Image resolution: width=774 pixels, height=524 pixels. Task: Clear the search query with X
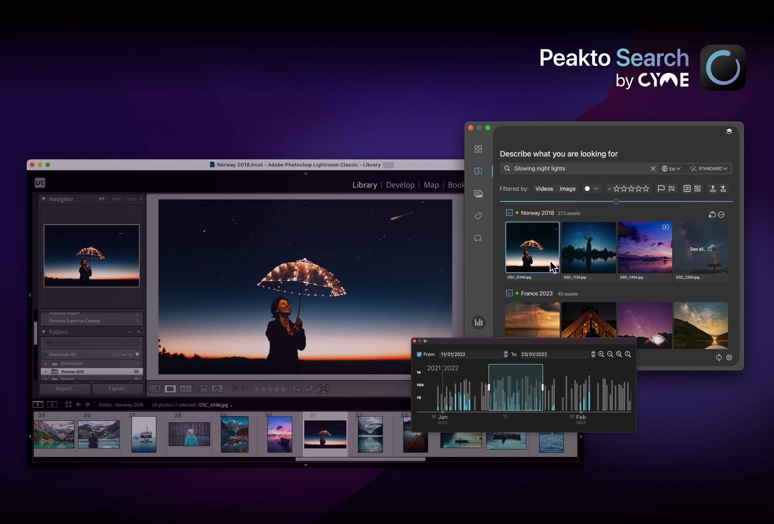click(x=653, y=169)
